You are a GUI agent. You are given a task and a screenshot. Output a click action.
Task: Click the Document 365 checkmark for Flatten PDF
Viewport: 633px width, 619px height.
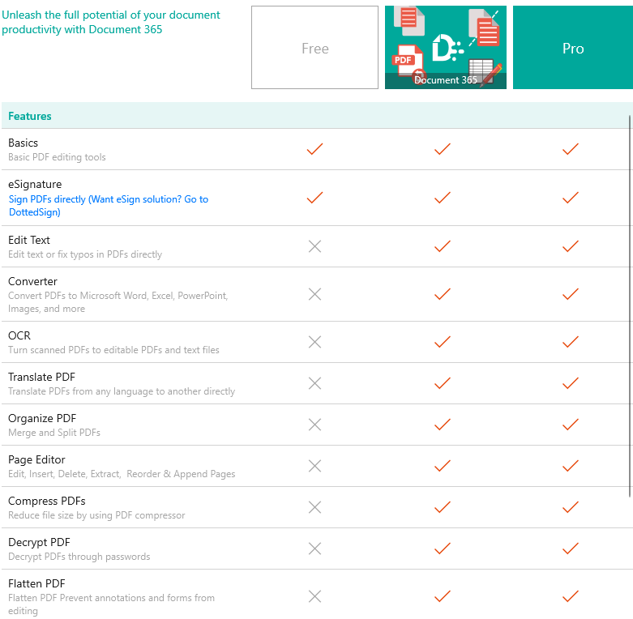pos(443,596)
